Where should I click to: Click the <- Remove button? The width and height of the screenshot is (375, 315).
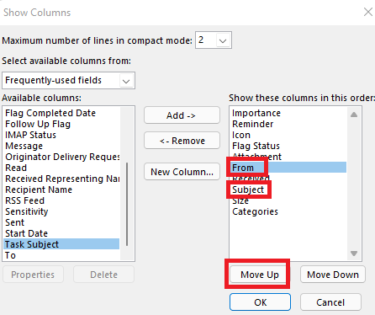pos(182,141)
